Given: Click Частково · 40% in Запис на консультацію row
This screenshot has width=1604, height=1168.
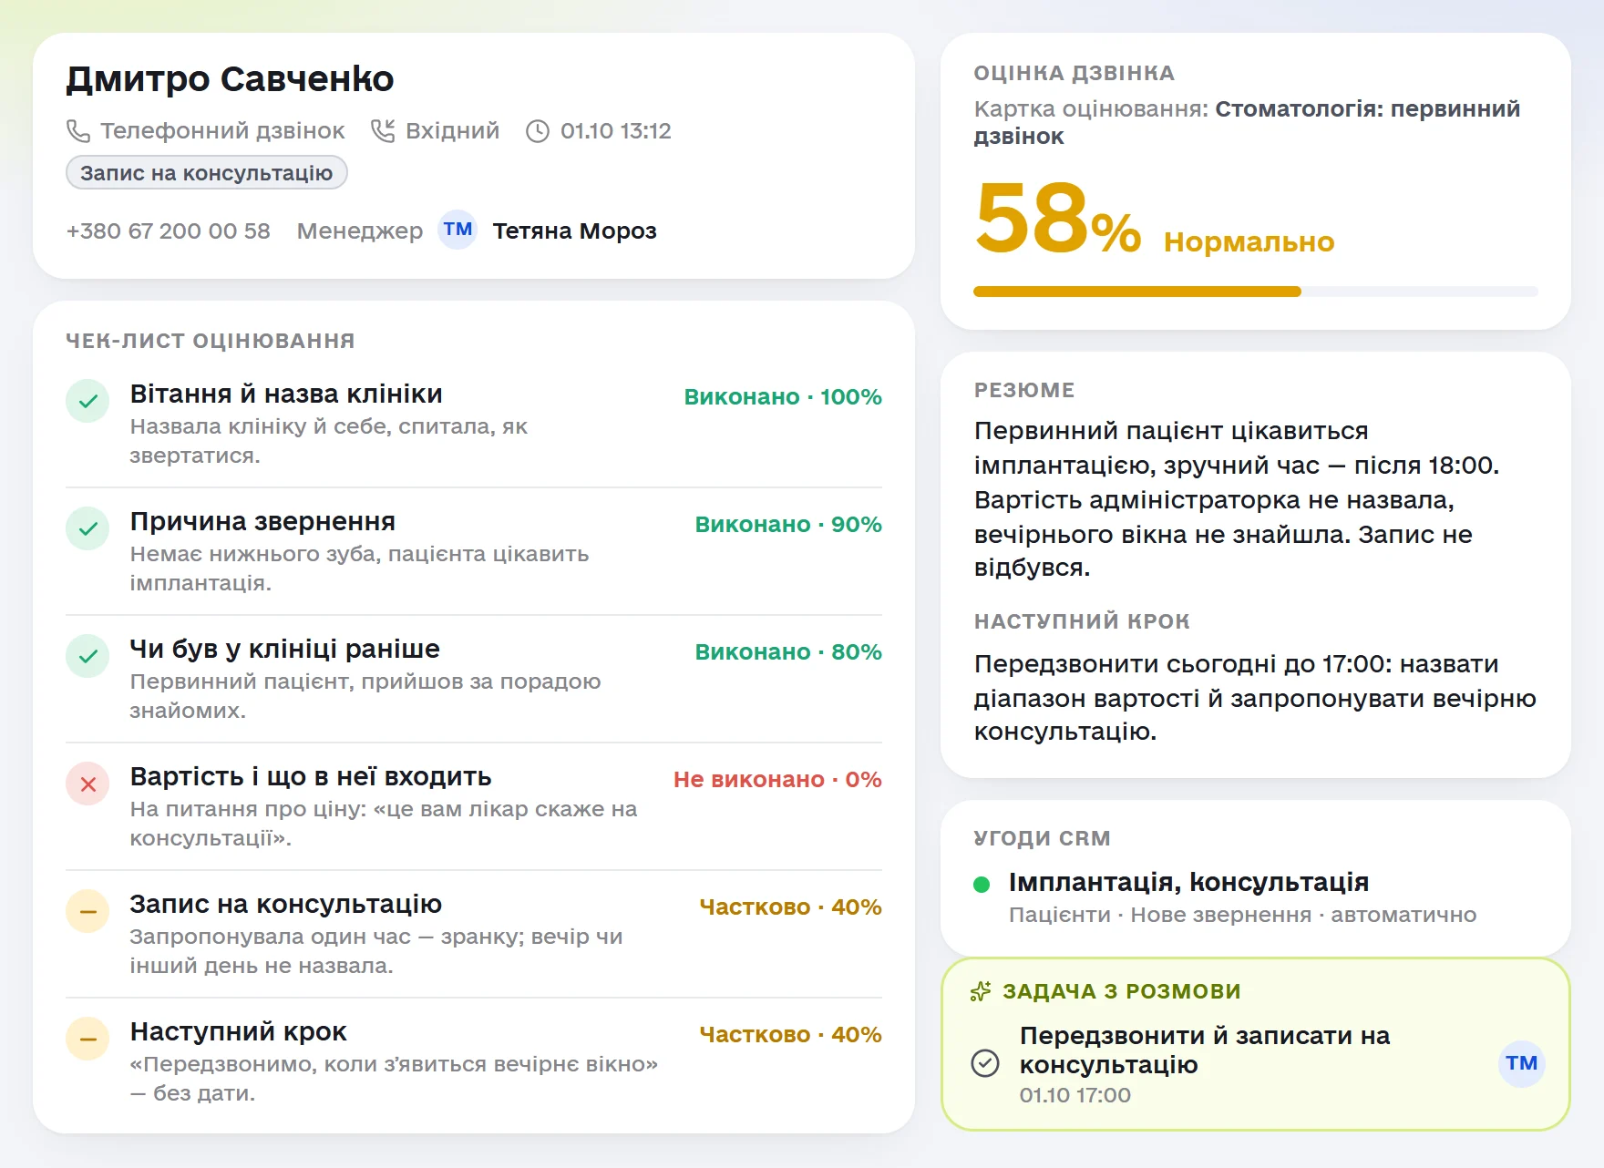Looking at the screenshot, I should (x=790, y=907).
